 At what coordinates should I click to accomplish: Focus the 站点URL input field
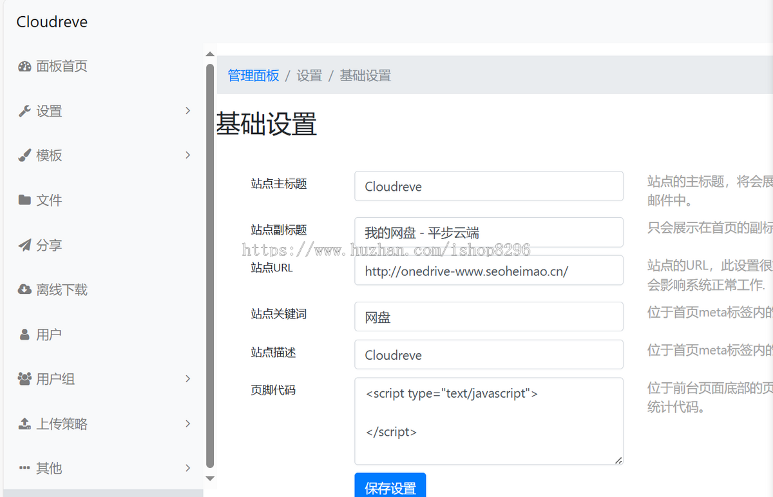coord(489,270)
